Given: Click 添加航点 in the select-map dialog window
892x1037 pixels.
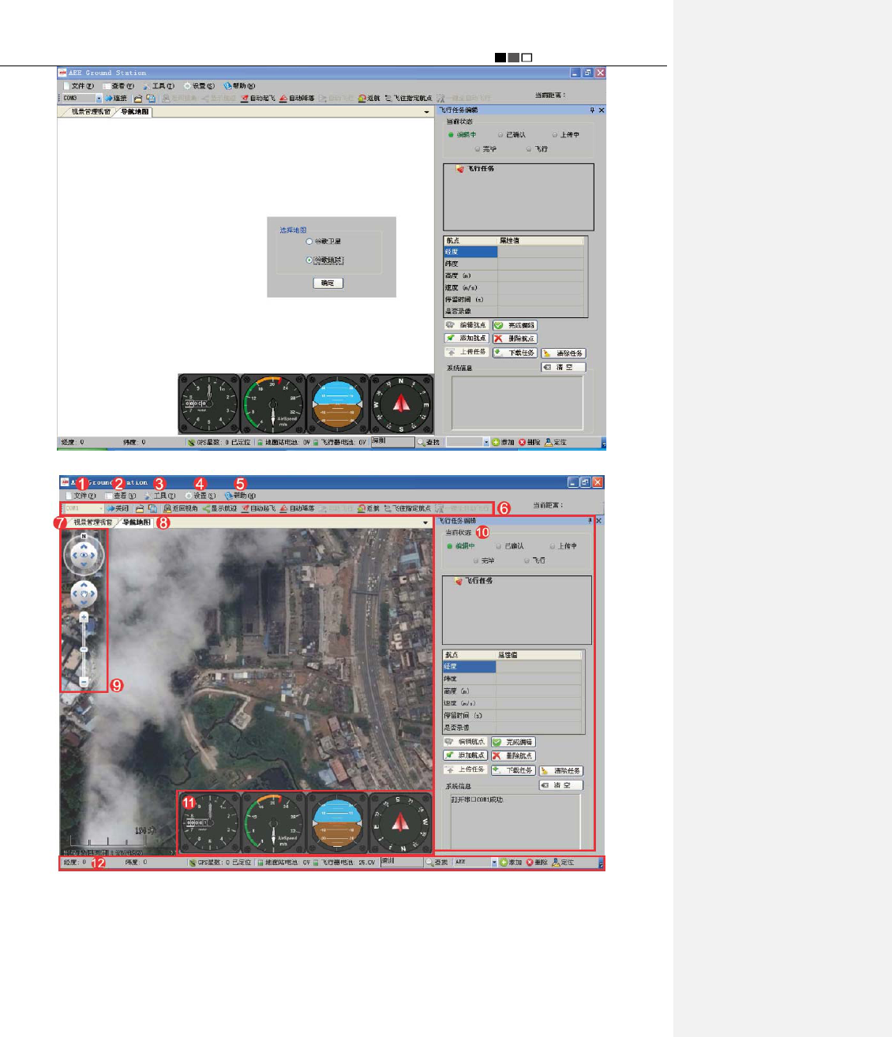Looking at the screenshot, I should pos(467,339).
